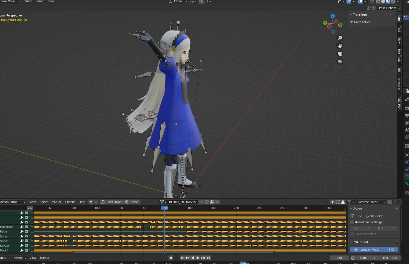Screen dimensions: 409x264
Task: Uncheck the Footsteps channel checkbox
Action: click(x=27, y=227)
